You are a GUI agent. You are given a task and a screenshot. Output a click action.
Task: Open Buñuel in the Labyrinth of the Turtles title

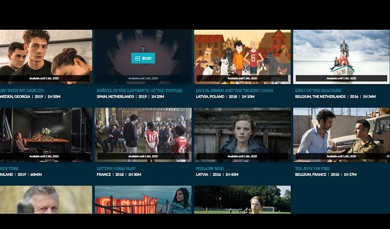coord(139,90)
